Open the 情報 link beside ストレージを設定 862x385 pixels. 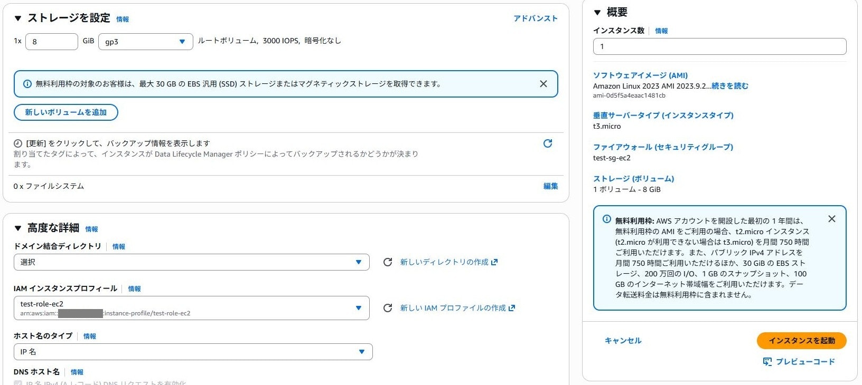click(x=123, y=19)
